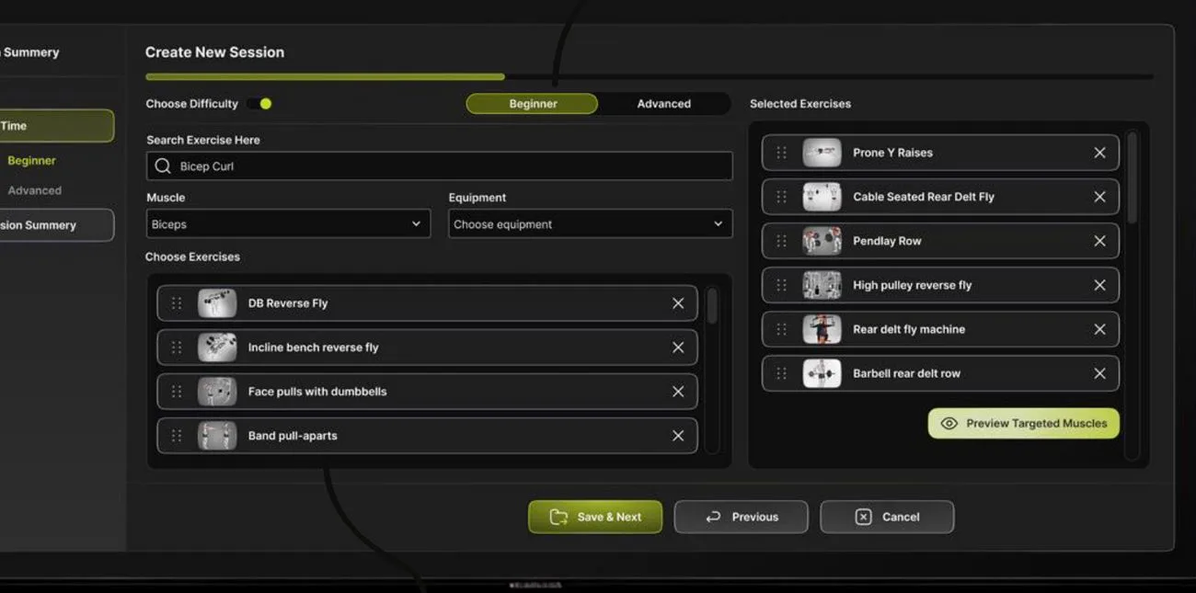
Task: Click drag handle of Band pull-aparts
Action: pos(177,436)
